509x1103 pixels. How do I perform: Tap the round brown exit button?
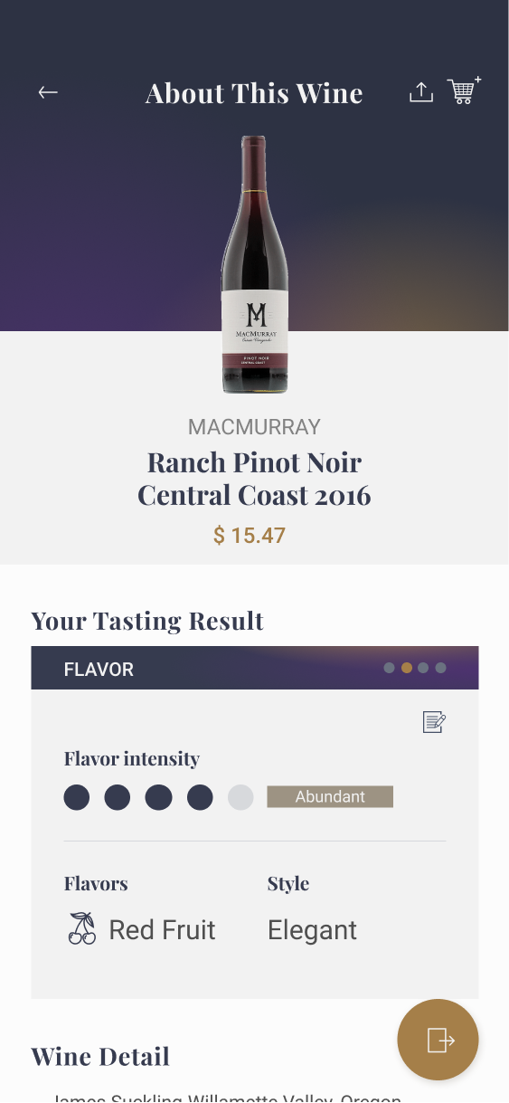(438, 1040)
